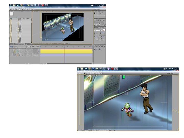Click the Start button in upper screenshot

10,5
